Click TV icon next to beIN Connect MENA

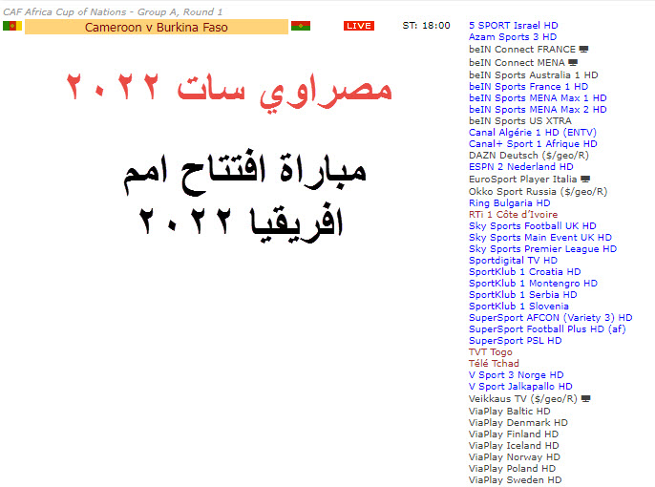pyautogui.click(x=573, y=63)
